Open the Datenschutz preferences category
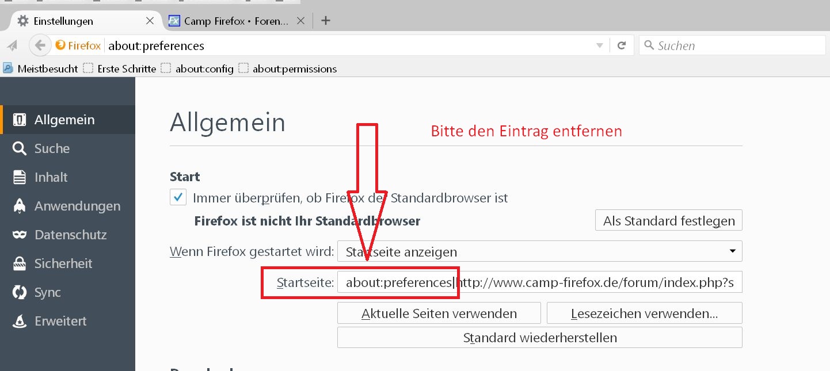Viewport: 830px width, 371px height. (67, 235)
